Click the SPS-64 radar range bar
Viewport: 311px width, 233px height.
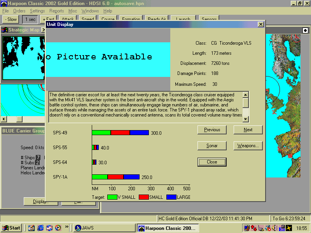click(x=94, y=162)
